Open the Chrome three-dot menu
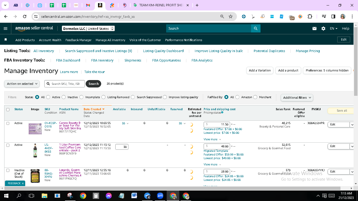358x201 pixels. click(352, 16)
